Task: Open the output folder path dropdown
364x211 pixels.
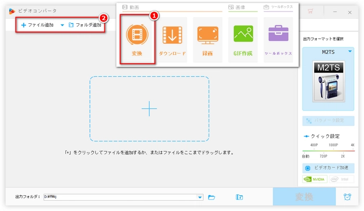Action: (x=200, y=197)
